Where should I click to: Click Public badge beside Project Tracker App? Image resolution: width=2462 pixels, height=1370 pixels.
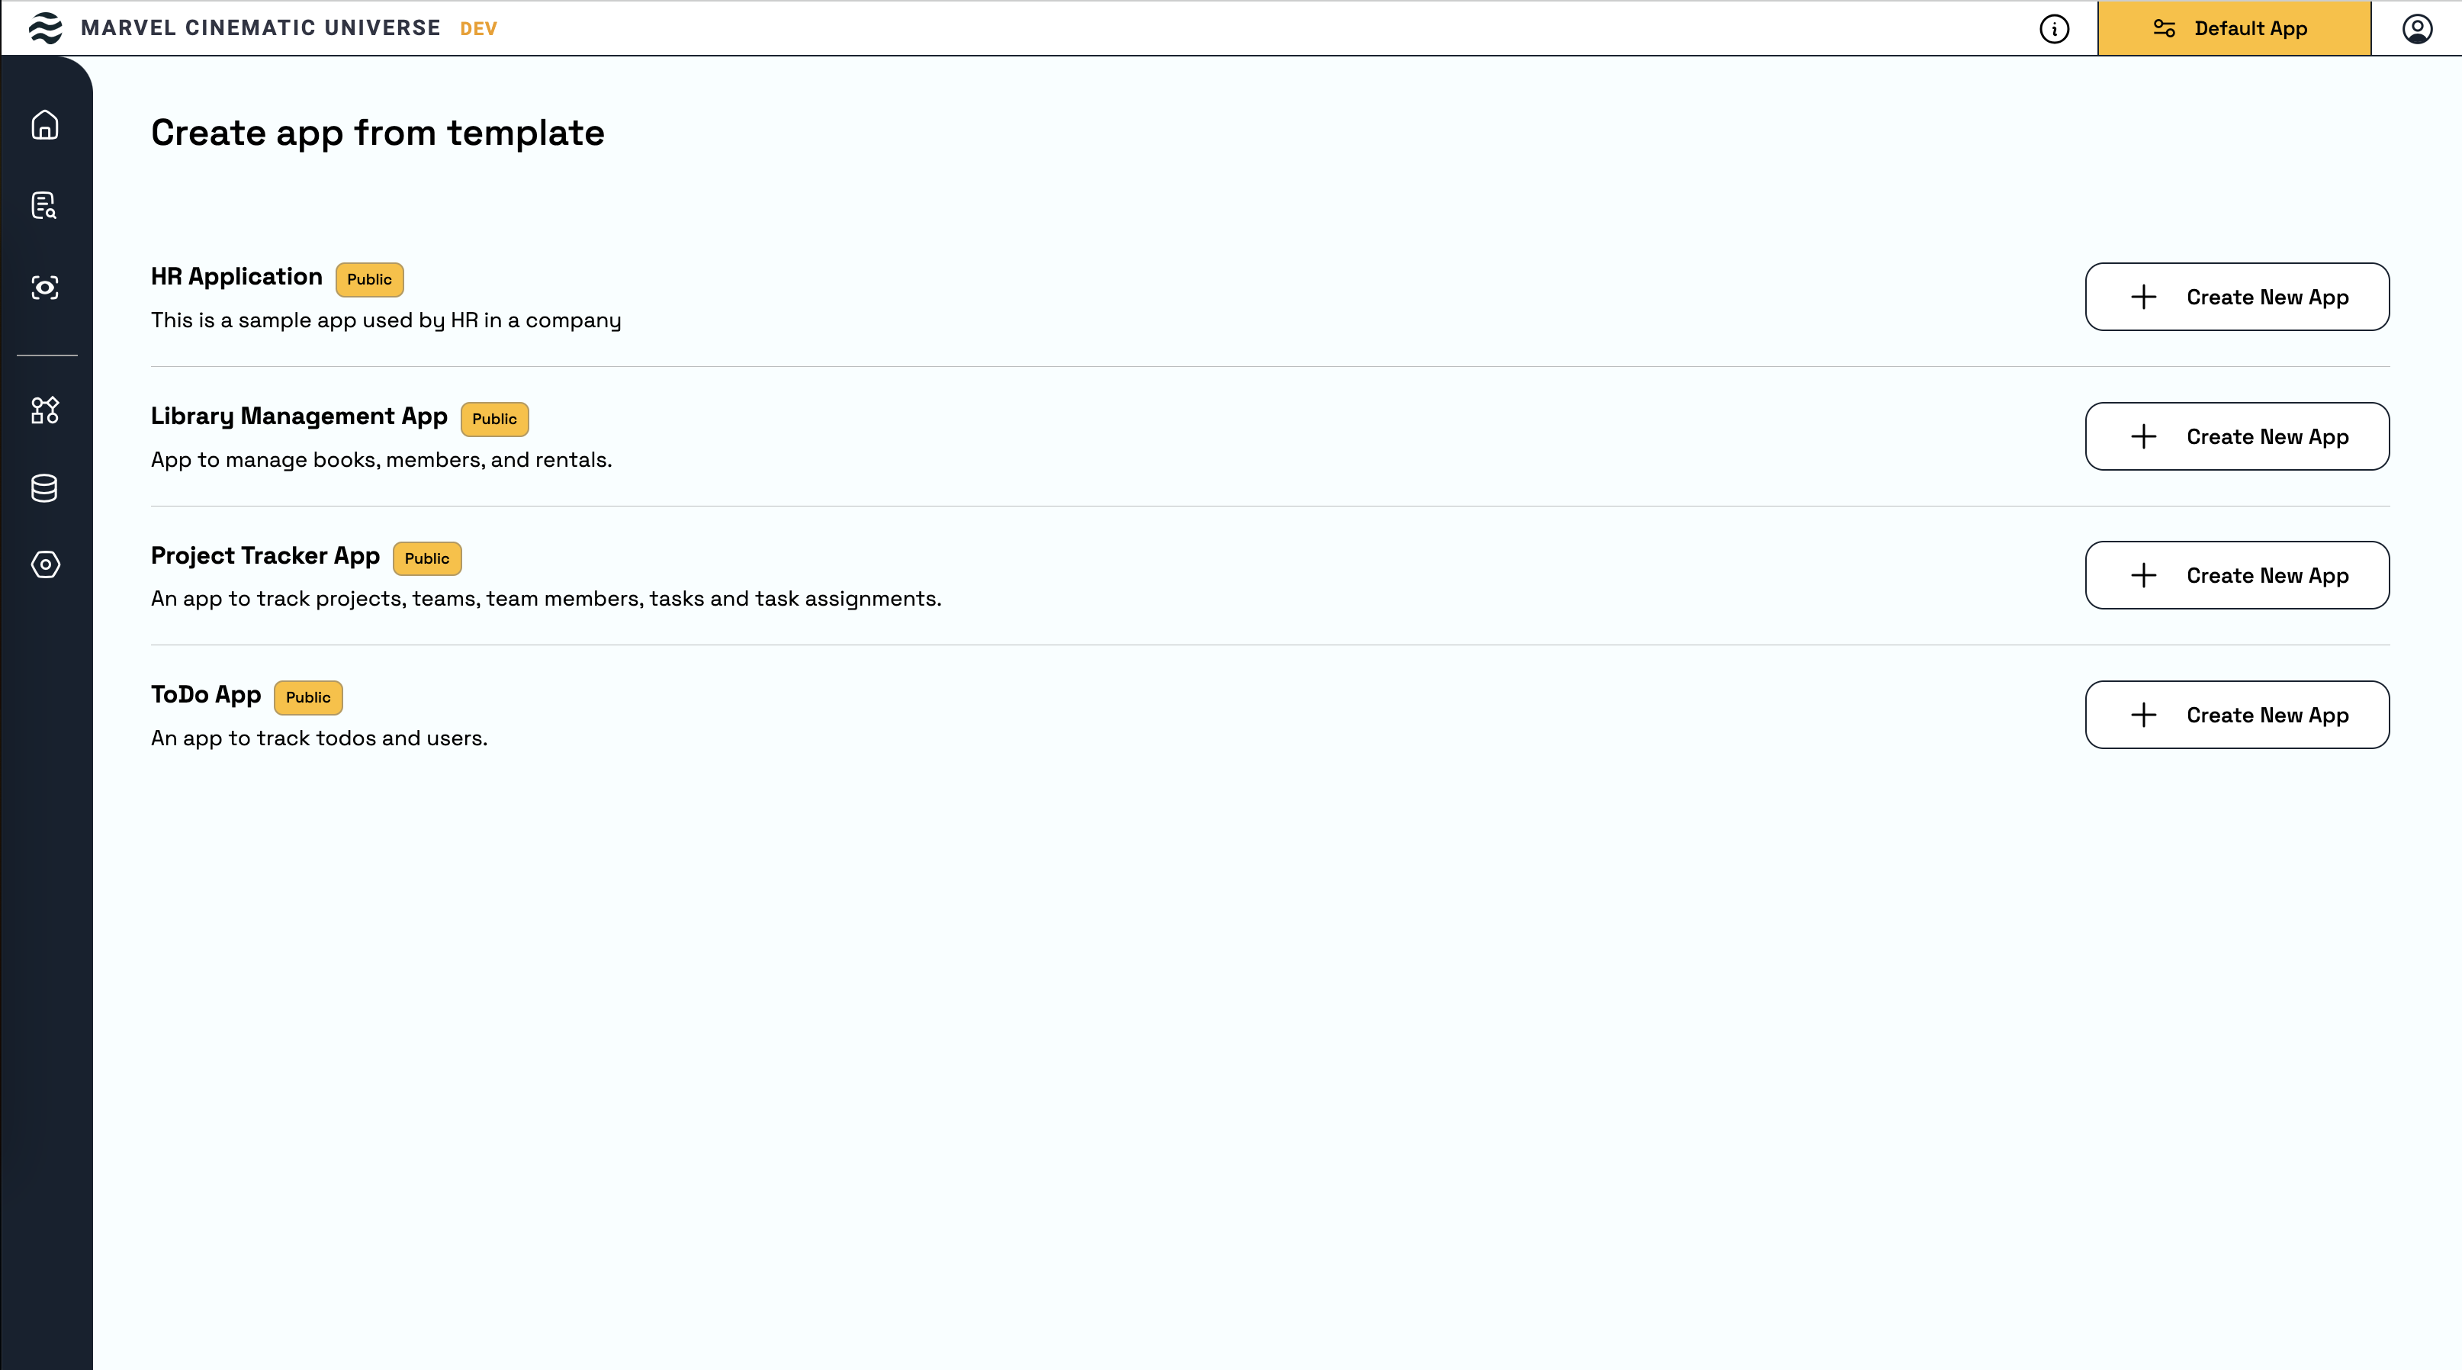pyautogui.click(x=426, y=558)
